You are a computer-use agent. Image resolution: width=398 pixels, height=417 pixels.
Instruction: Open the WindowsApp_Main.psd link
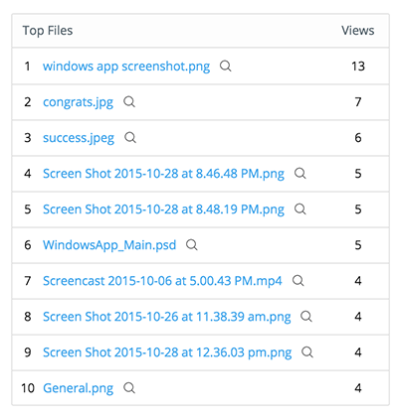coord(109,245)
